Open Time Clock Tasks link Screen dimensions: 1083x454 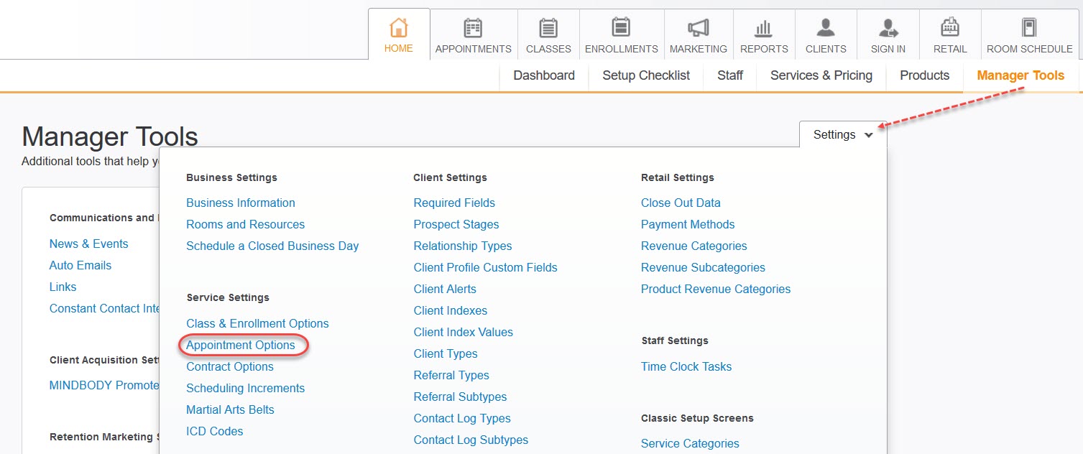[x=686, y=367]
